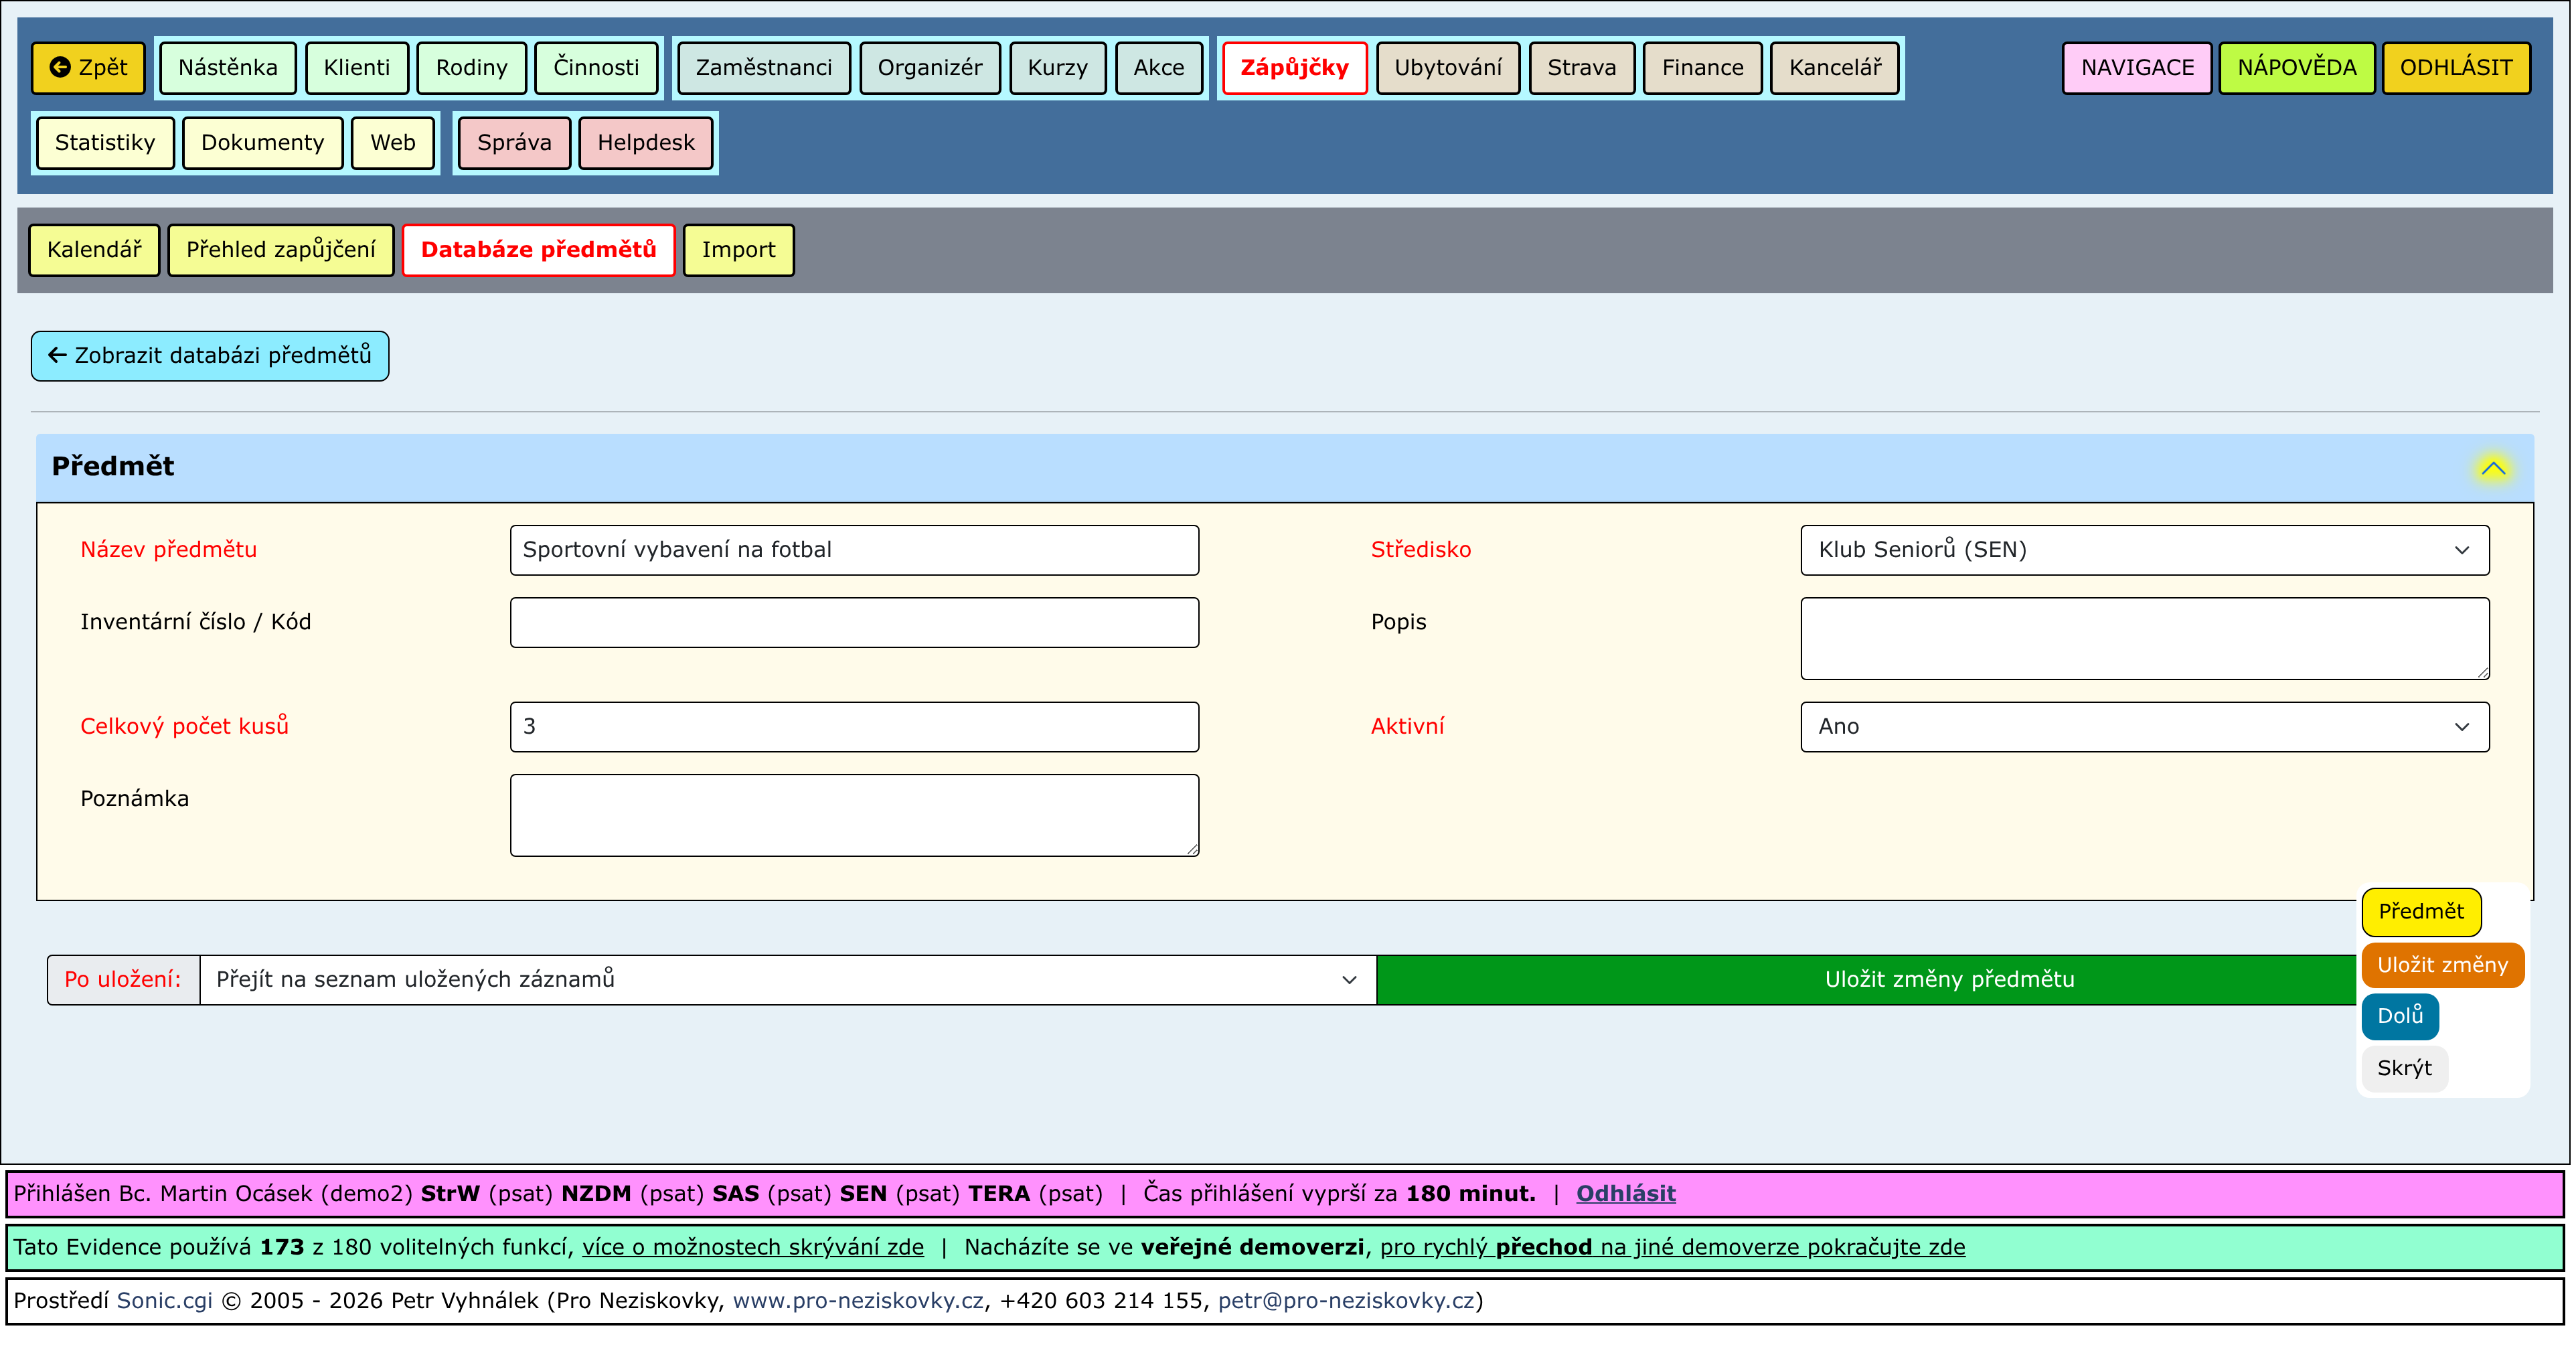Click the Poznámka text area
Screen dimensions: 2576x1363
click(854, 815)
